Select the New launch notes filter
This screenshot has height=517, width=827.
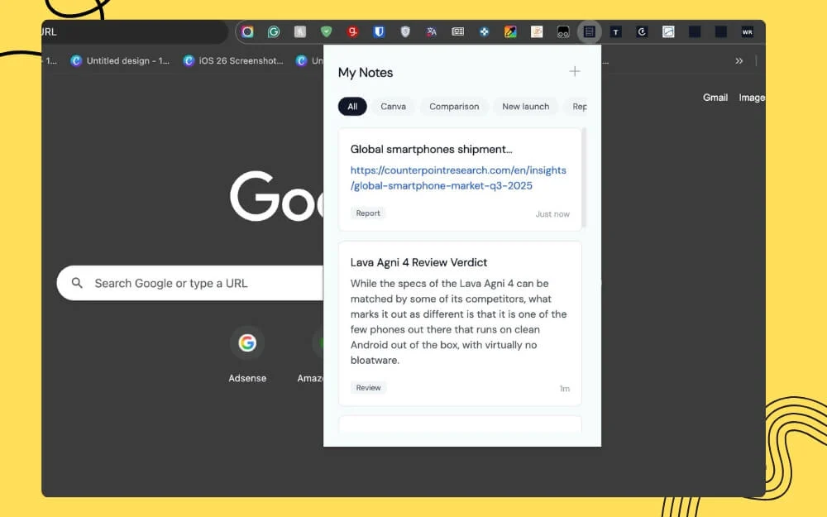pos(525,106)
